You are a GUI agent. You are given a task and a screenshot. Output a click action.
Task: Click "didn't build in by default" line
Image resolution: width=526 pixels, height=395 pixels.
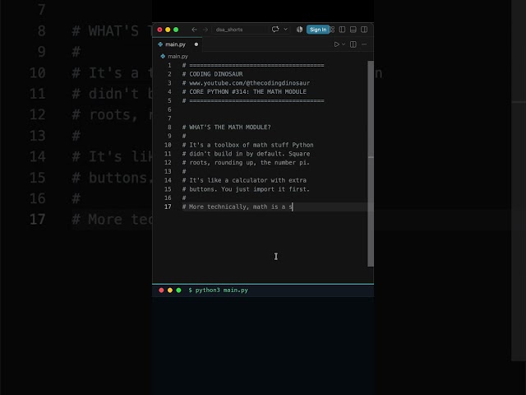pyautogui.click(x=246, y=154)
